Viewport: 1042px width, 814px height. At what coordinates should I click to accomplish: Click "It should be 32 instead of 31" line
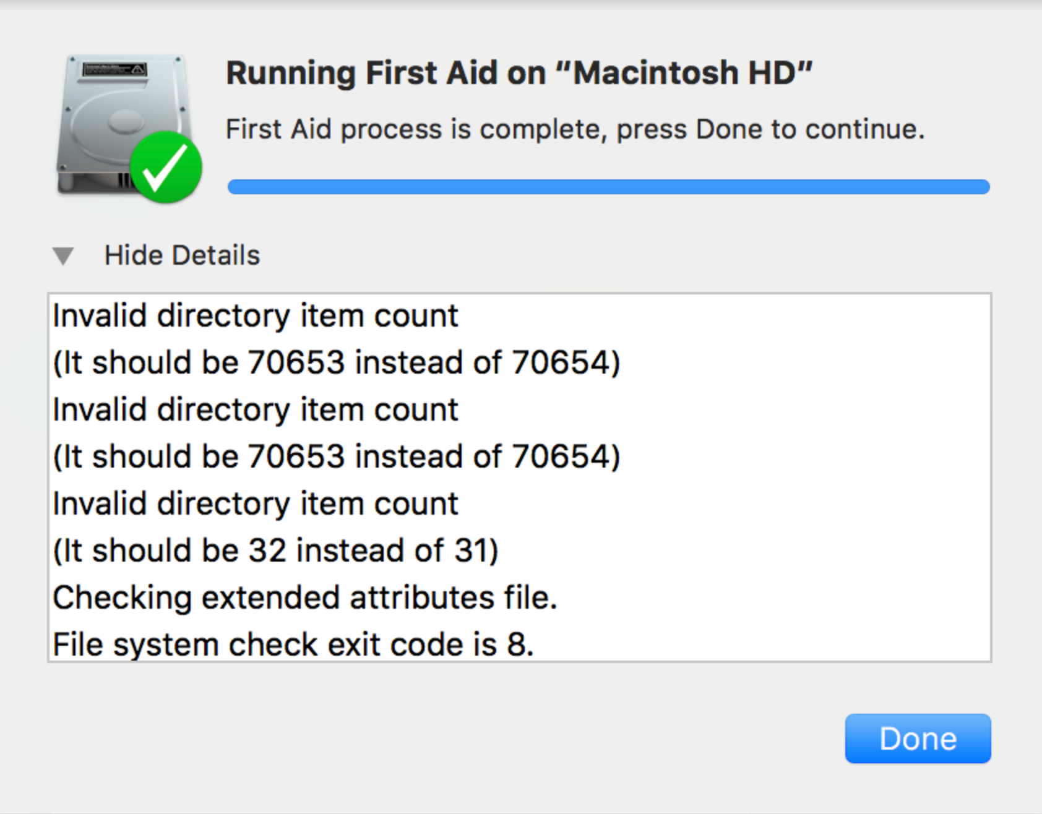pyautogui.click(x=275, y=551)
